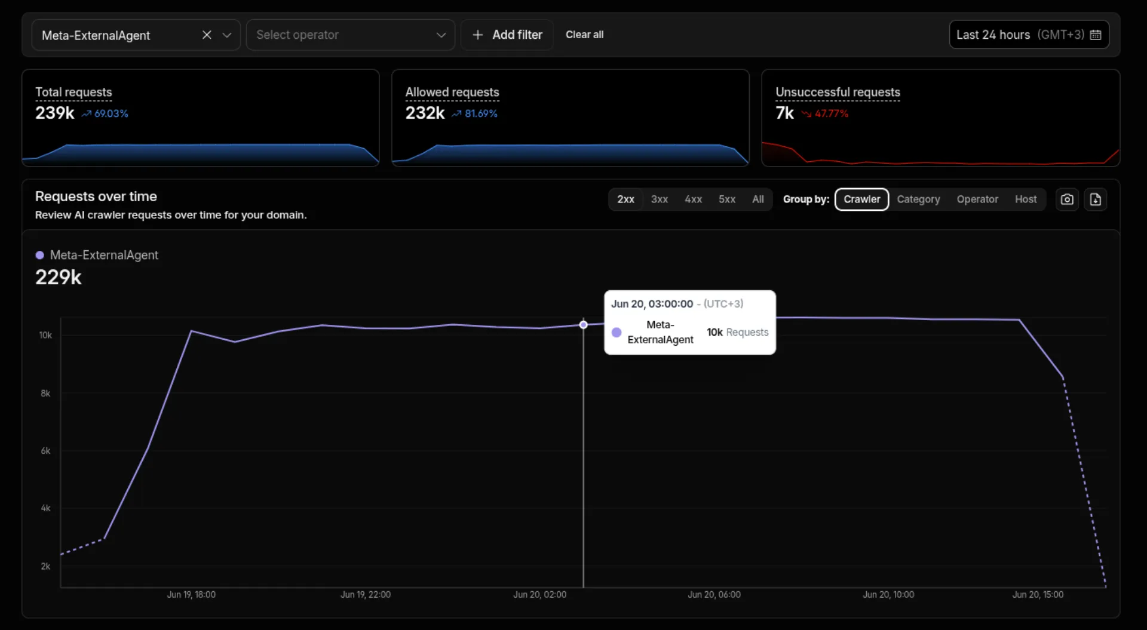Click the 81.69% trend indicator
The height and width of the screenshot is (630, 1147).
click(475, 113)
